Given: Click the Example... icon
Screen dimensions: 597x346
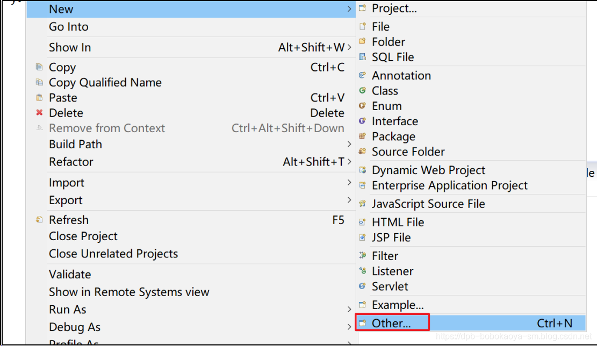Looking at the screenshot, I should 363,305.
